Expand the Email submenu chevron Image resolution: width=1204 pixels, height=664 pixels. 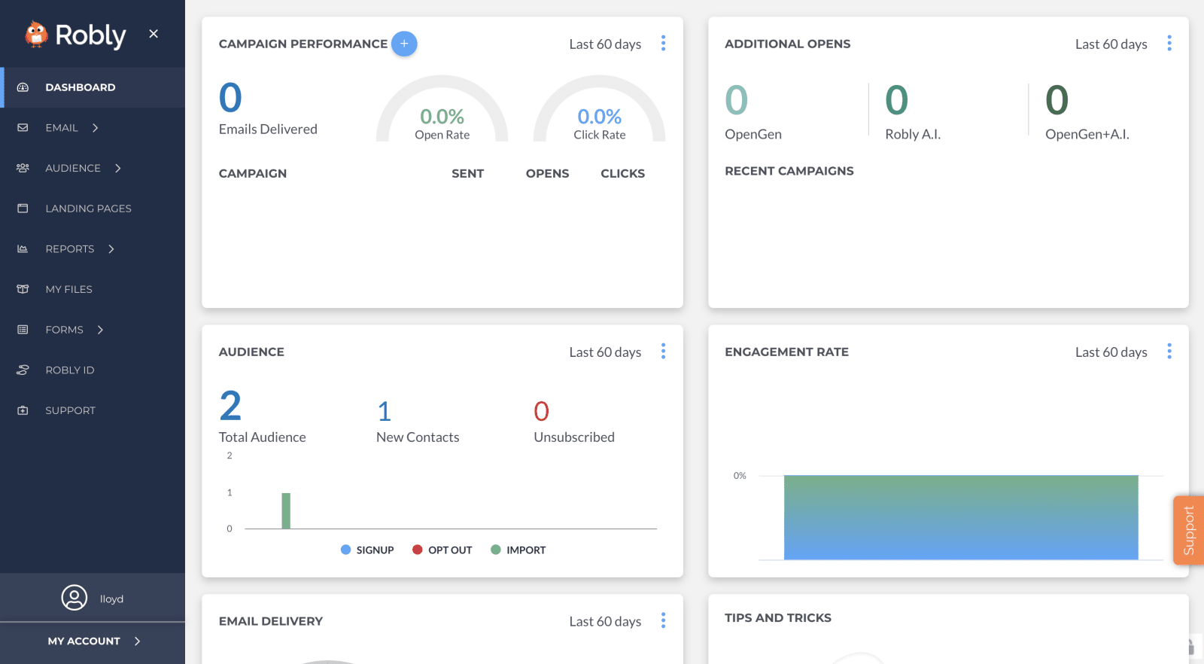pyautogui.click(x=96, y=128)
